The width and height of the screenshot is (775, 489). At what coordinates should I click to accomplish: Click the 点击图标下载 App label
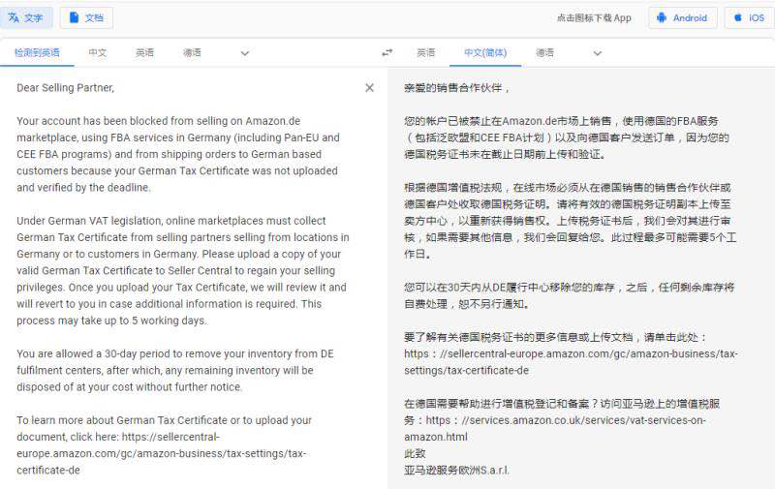[594, 17]
